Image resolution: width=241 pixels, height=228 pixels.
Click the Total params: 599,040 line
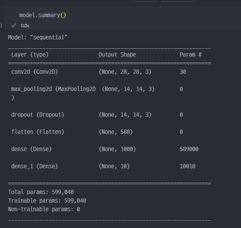(x=41, y=192)
